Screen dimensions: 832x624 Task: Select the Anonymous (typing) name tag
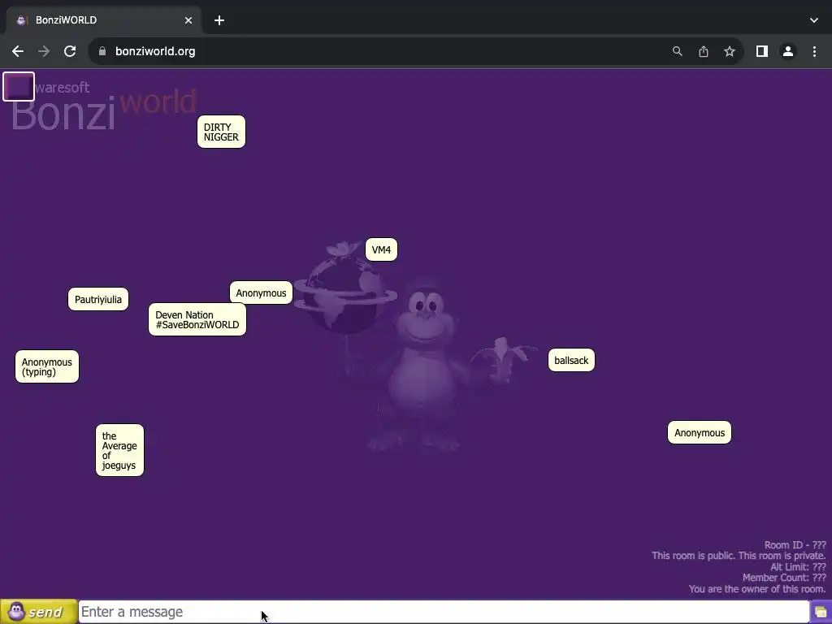coord(46,366)
